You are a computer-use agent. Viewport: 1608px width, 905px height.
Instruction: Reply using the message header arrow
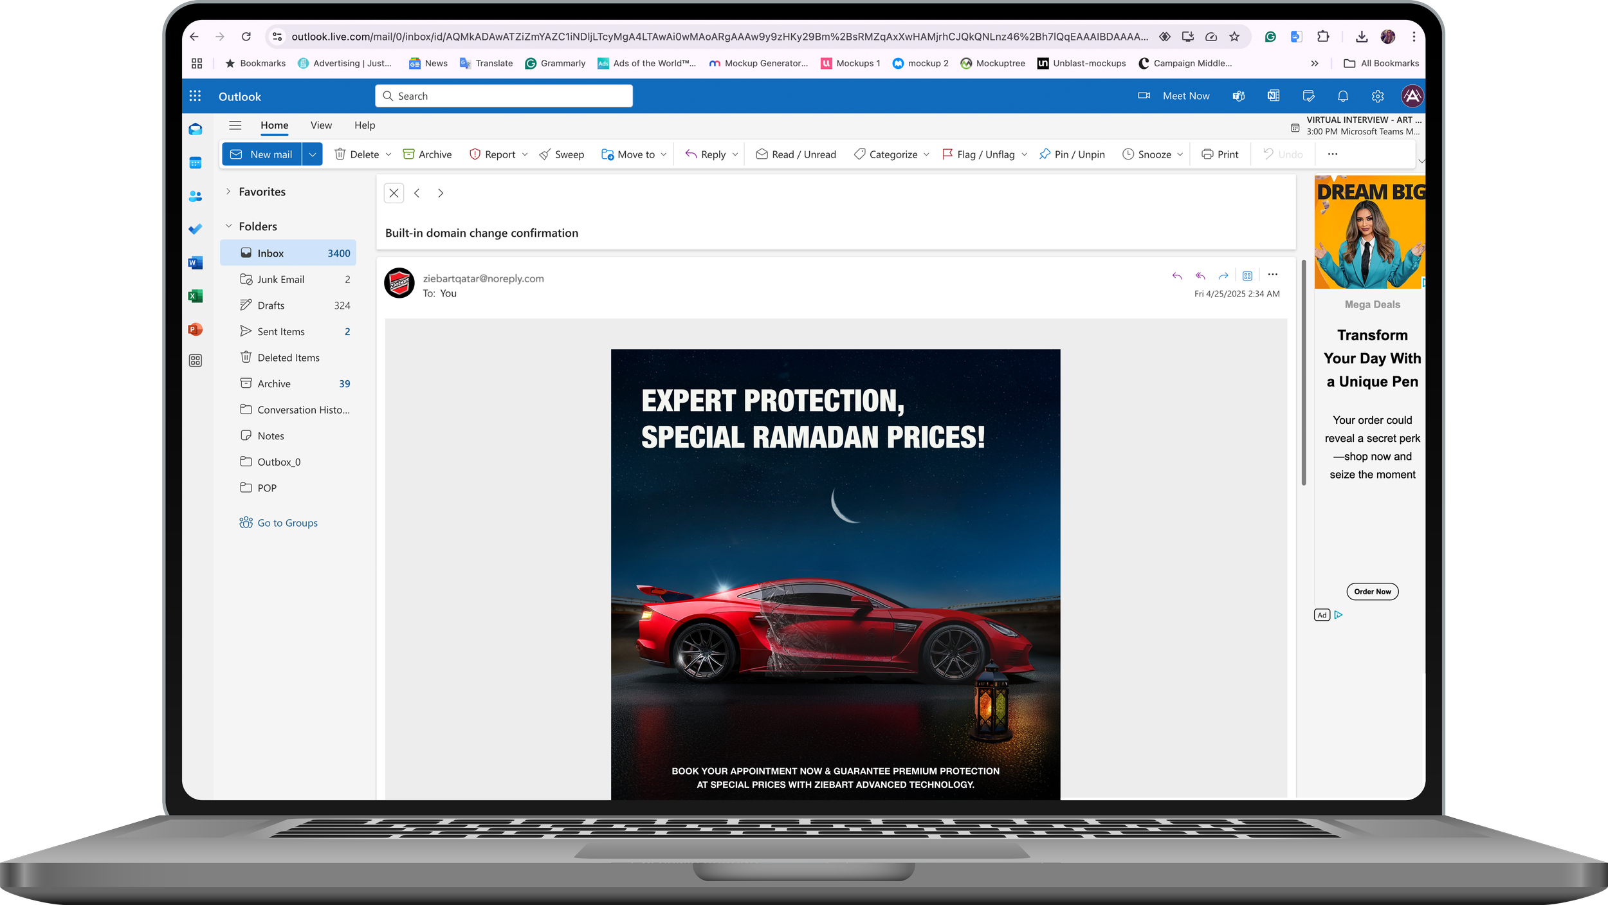point(1177,275)
